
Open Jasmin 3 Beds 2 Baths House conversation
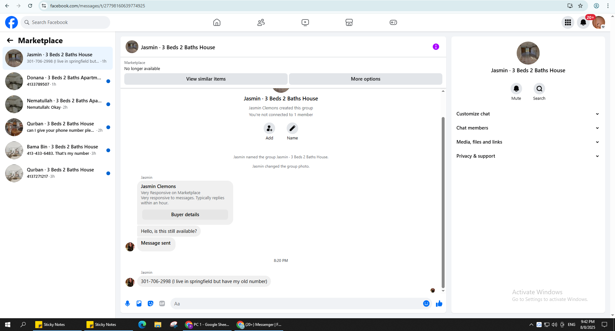[58, 58]
